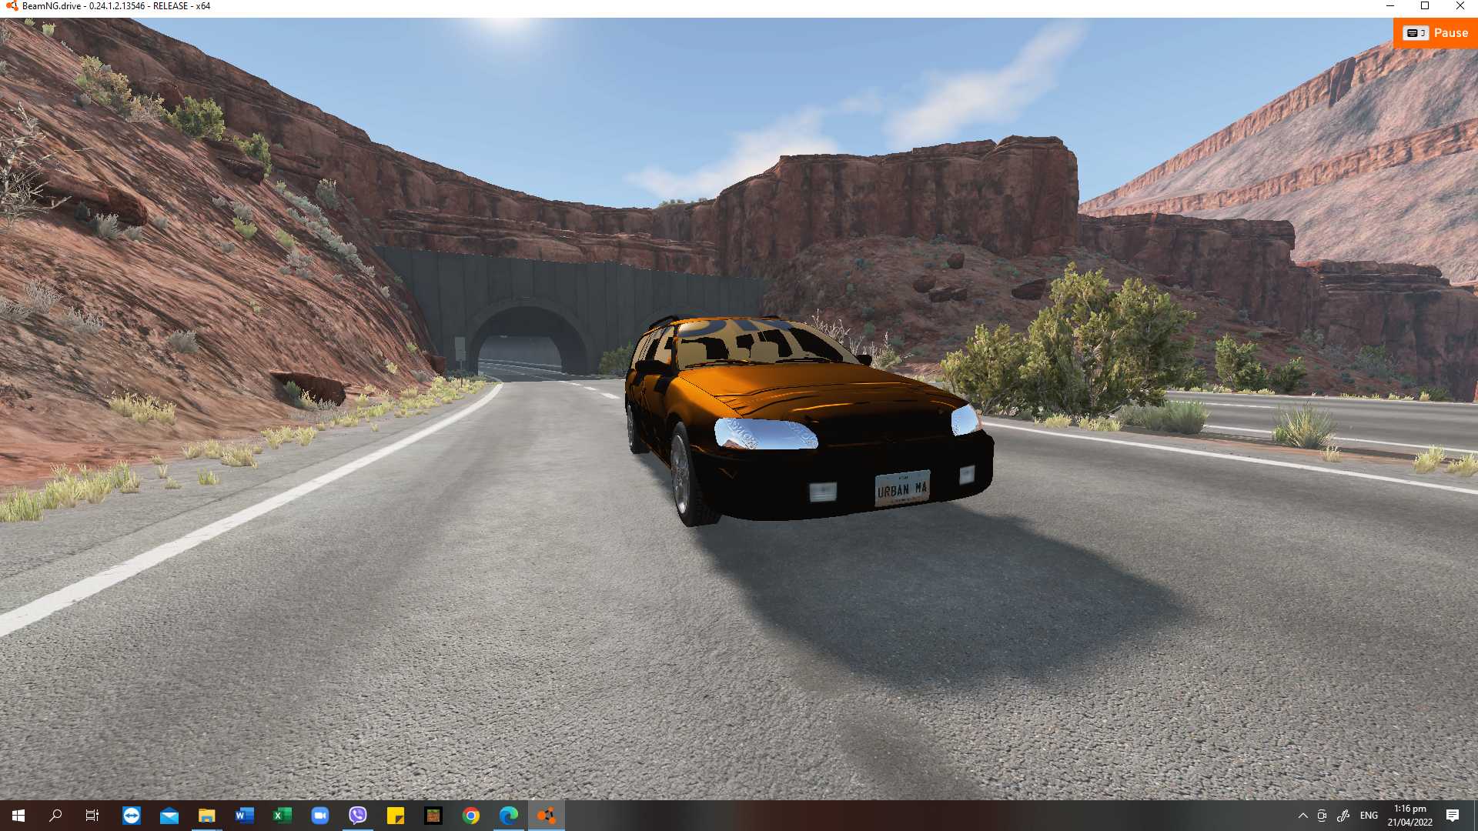Launch Minecraft from the taskbar

click(433, 816)
